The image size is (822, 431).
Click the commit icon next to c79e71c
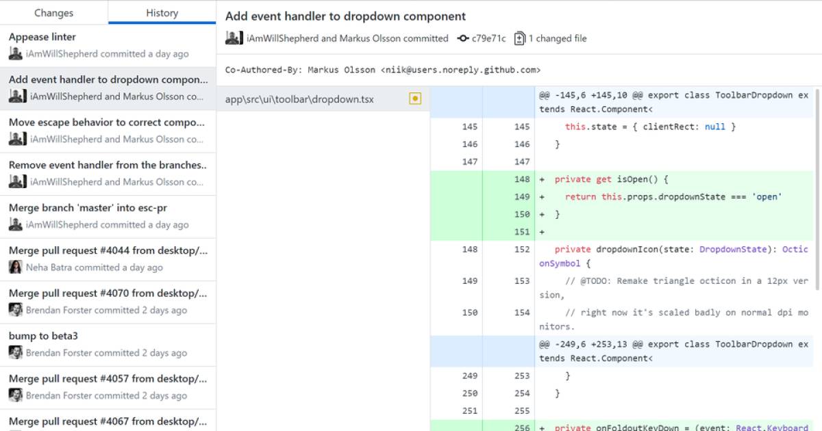pos(463,38)
